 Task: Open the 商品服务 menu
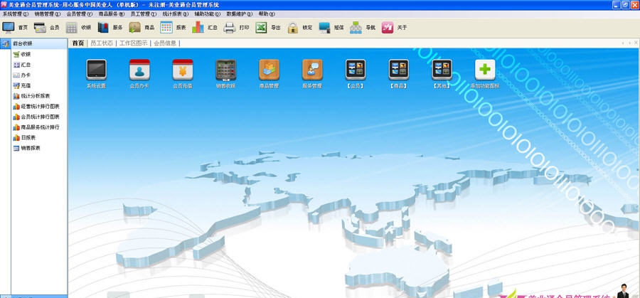tap(112, 14)
